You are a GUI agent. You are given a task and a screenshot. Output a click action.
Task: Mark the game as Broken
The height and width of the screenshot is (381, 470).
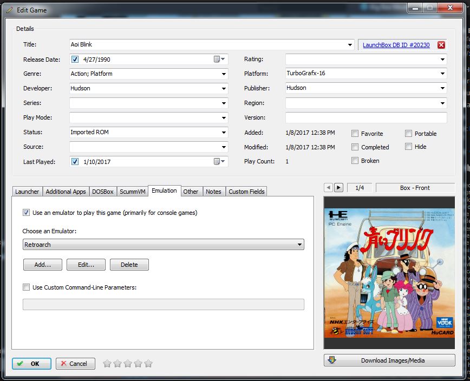[x=355, y=161]
